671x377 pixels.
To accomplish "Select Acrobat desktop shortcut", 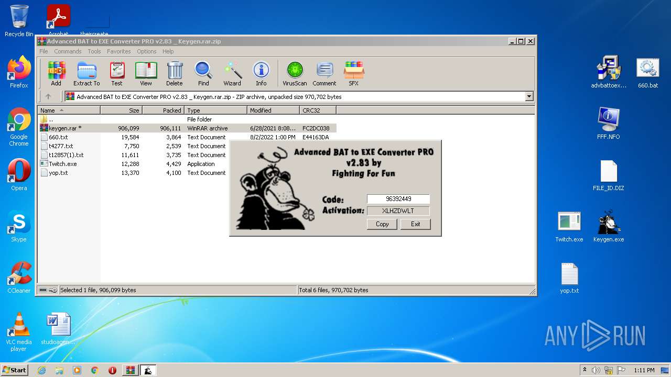I will coord(59,21).
